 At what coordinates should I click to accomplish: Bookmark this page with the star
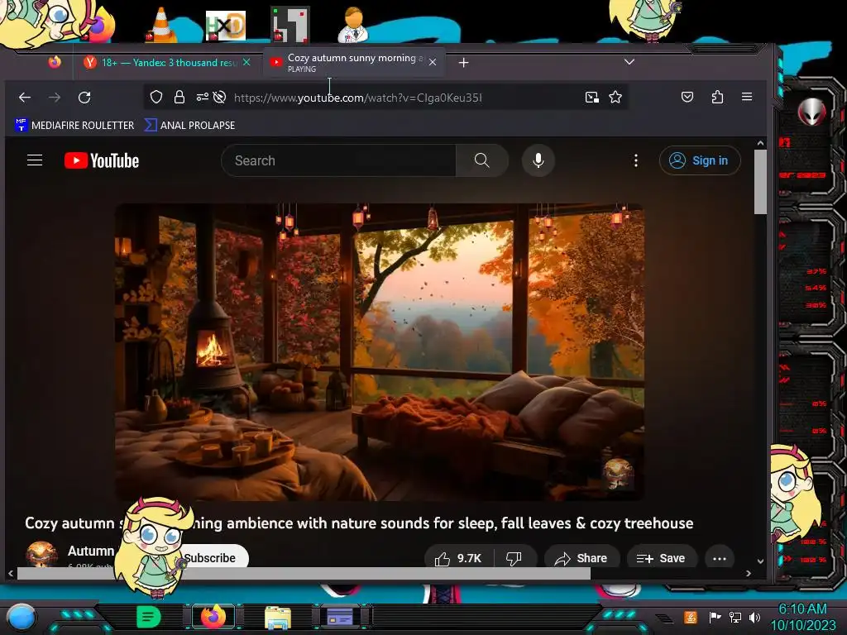[615, 98]
